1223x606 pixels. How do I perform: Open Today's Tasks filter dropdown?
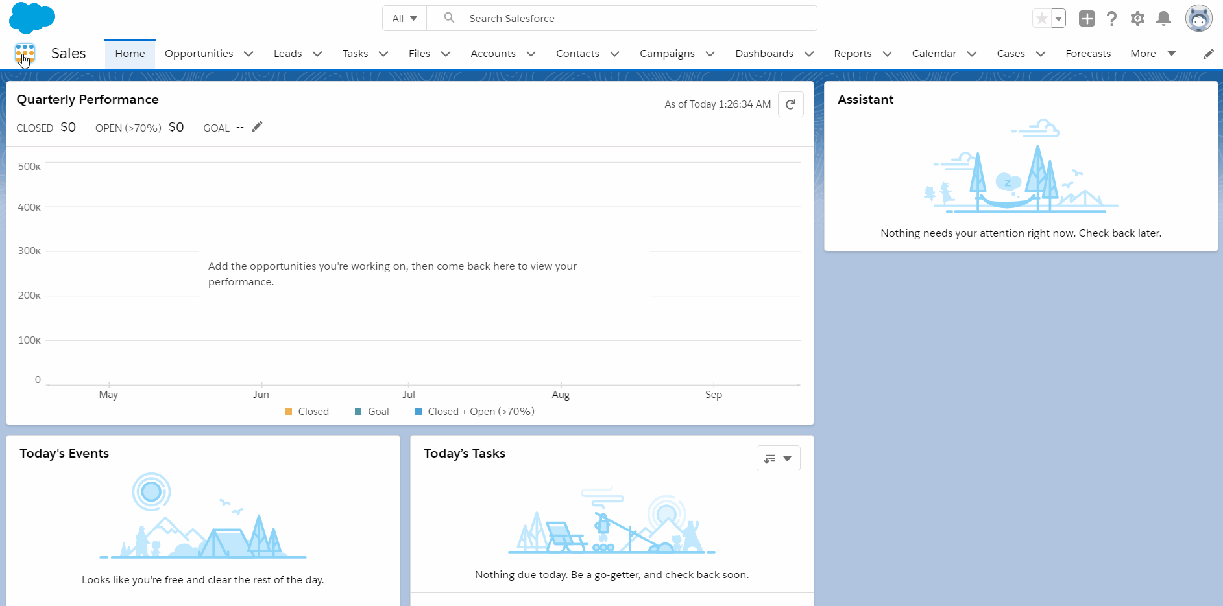778,458
